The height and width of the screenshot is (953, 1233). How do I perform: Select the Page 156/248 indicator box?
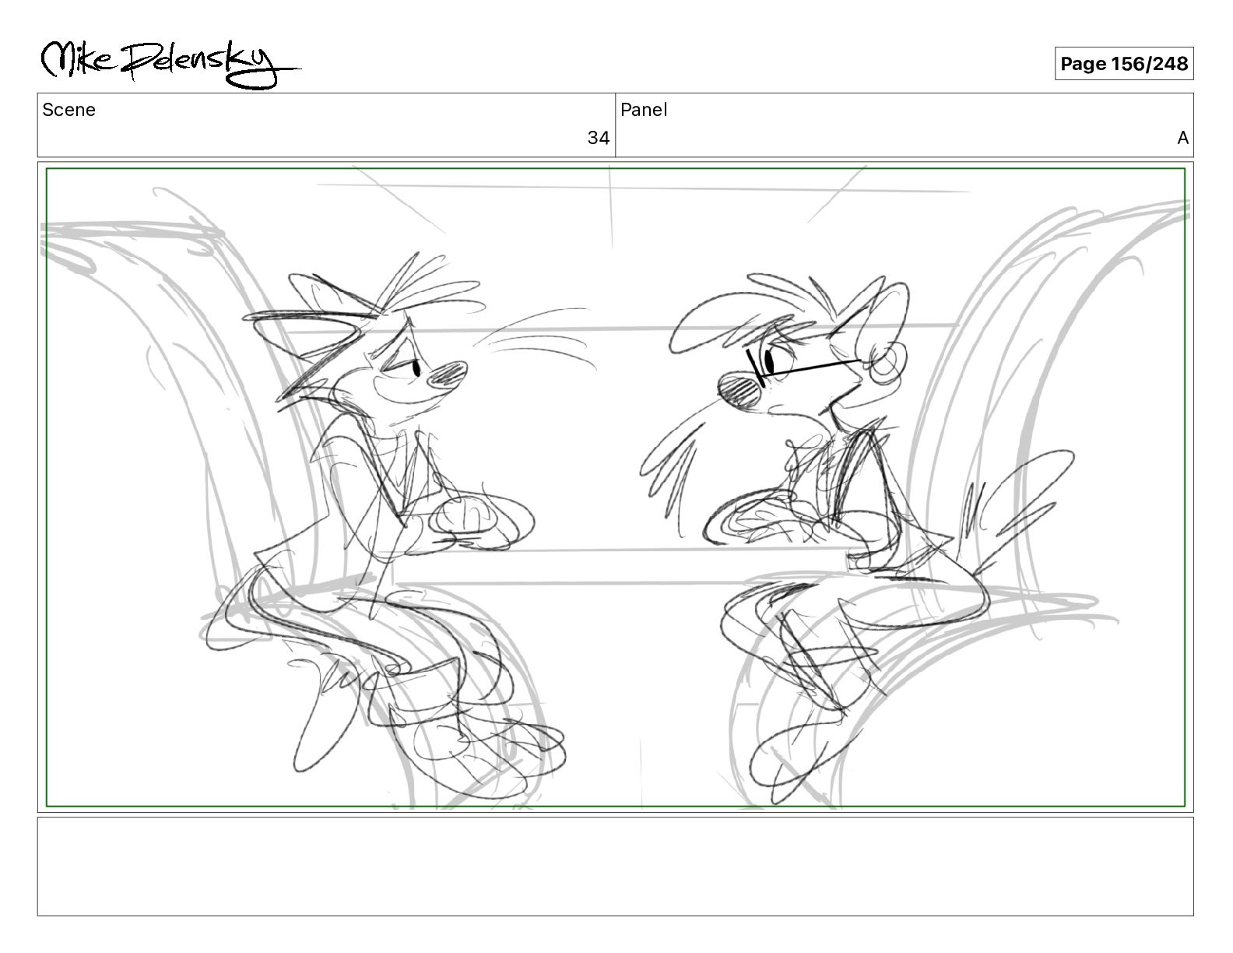point(1124,64)
